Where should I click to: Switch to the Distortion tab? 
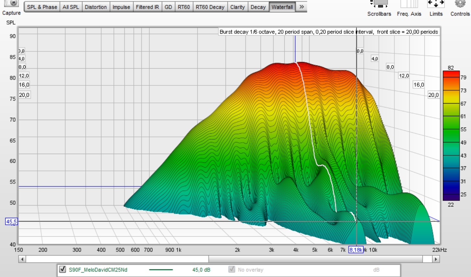[96, 7]
